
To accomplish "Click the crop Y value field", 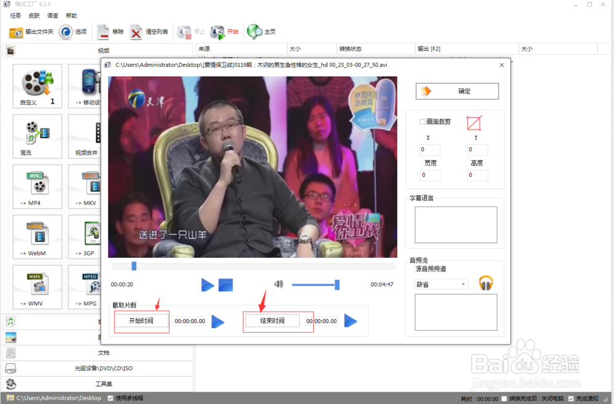I will coord(477,150).
